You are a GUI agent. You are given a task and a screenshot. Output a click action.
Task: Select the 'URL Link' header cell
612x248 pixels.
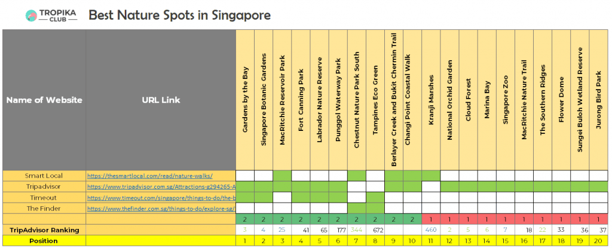(161, 100)
